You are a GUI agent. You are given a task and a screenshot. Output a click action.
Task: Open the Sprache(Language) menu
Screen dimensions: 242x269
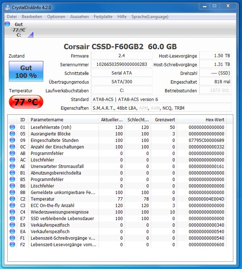[x=150, y=17]
